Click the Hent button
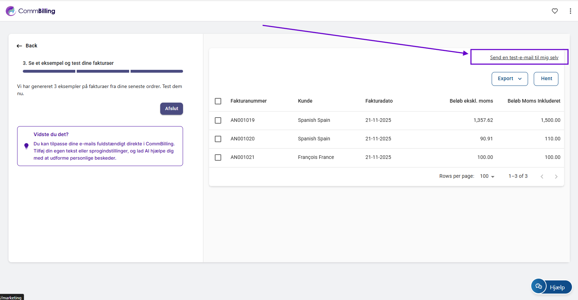The height and width of the screenshot is (300, 578). [x=546, y=79]
